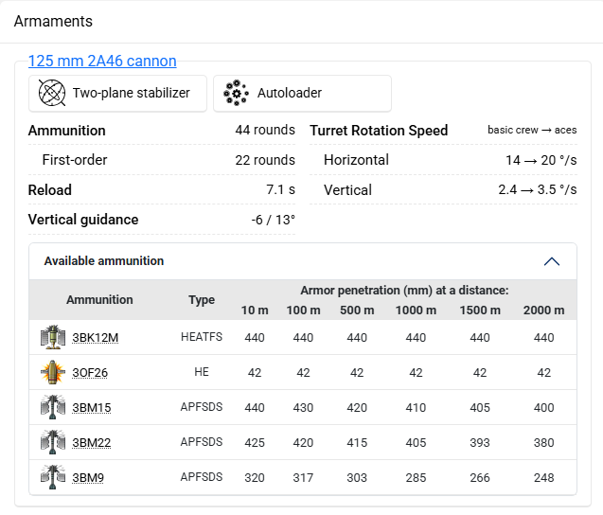Screen dimensions: 603x515
Task: Click the 3BM22 shell icon
Action: click(x=51, y=443)
